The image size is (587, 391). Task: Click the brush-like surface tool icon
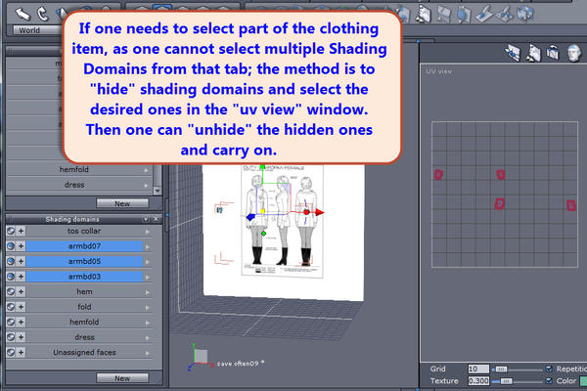click(x=483, y=15)
